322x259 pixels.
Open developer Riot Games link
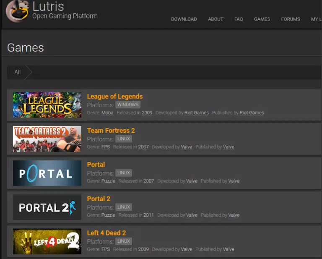pos(197,113)
